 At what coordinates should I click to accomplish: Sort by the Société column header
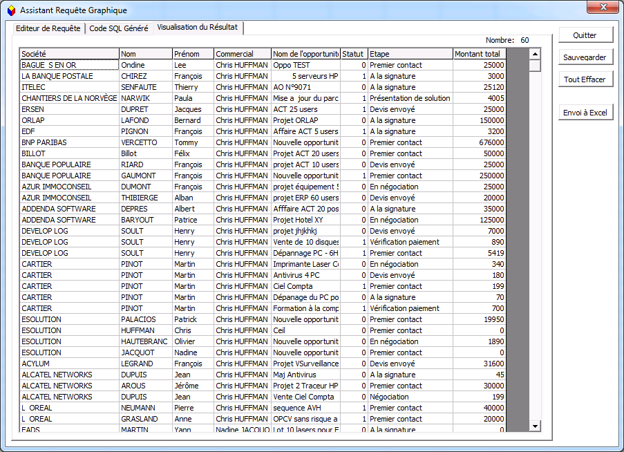pyautogui.click(x=69, y=54)
